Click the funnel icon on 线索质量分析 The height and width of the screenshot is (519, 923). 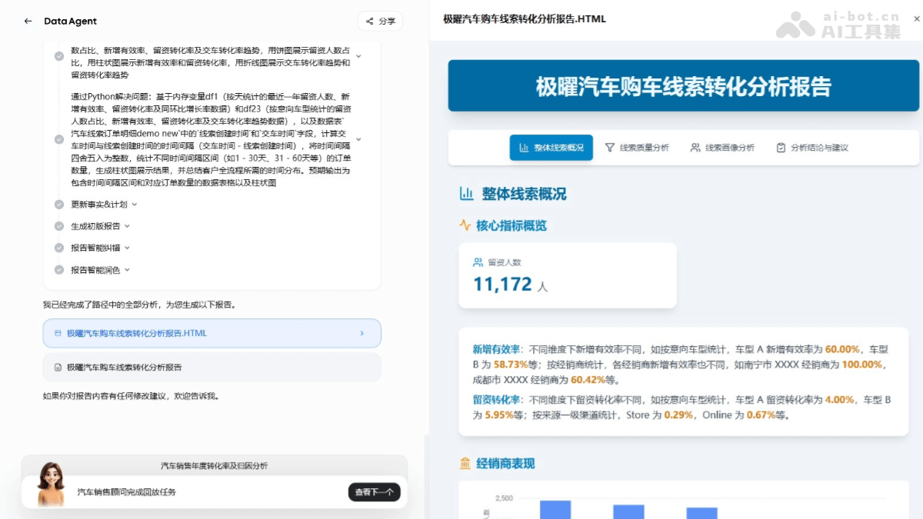tap(608, 148)
